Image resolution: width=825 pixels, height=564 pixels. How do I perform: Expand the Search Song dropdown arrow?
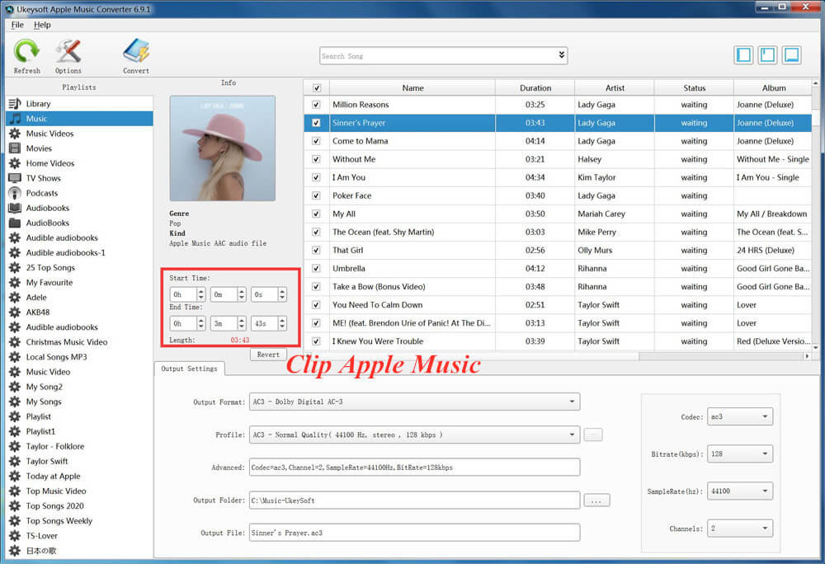click(x=561, y=55)
